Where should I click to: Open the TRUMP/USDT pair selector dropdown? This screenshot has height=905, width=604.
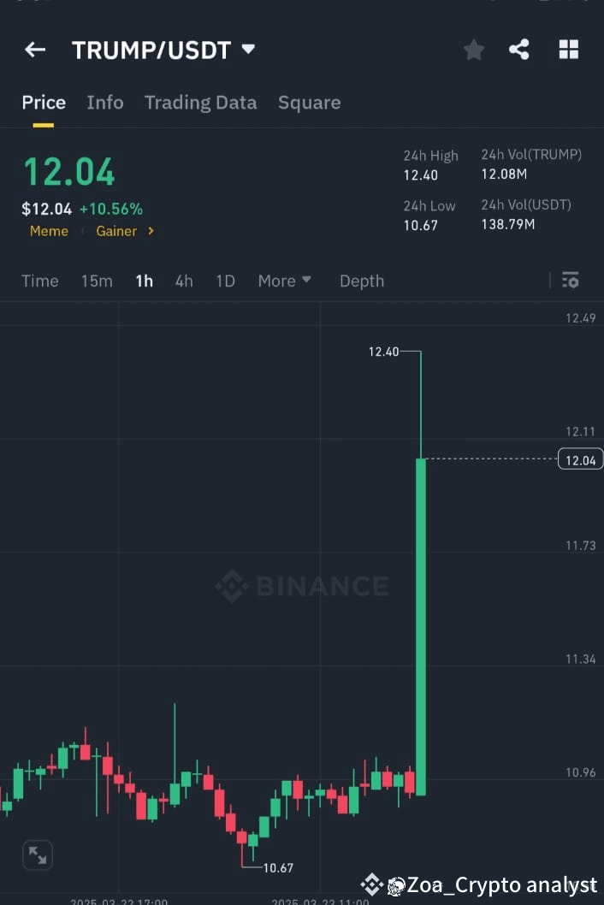[x=247, y=50]
